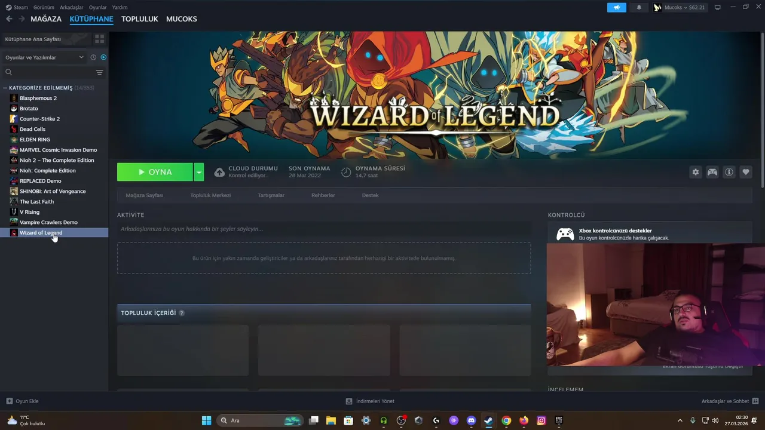Click the activity comment input field
765x430 pixels.
(324, 229)
